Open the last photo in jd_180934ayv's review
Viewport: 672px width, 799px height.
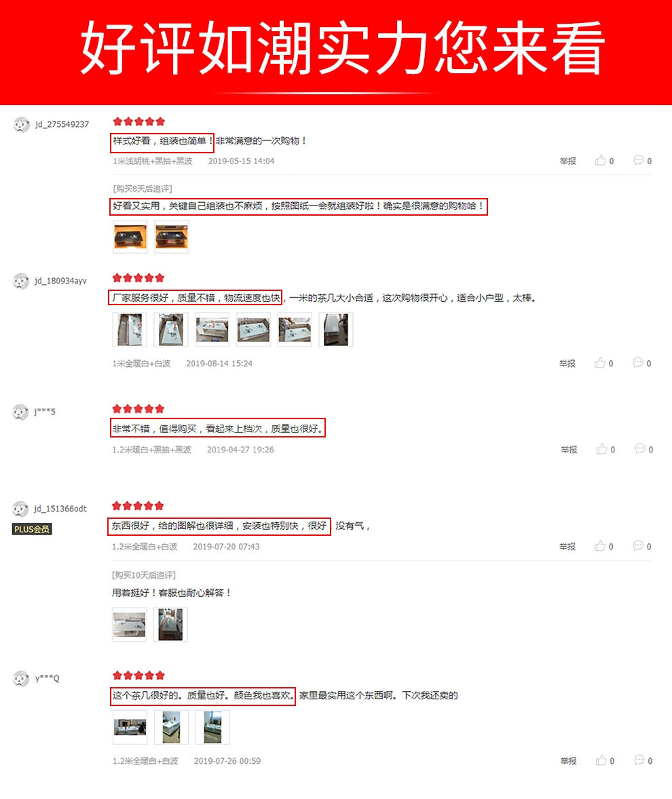336,330
